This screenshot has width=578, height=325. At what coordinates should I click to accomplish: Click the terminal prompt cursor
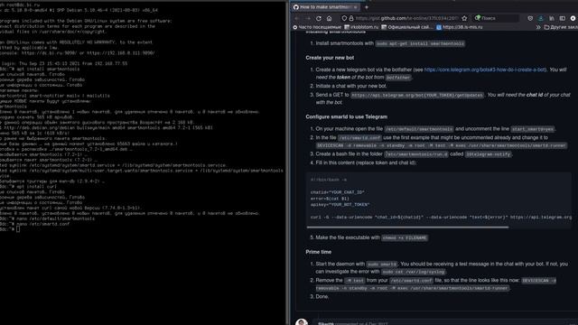(18, 229)
